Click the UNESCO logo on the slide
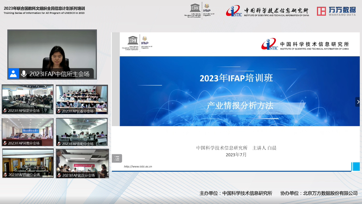The image size is (362, 204). (131, 43)
